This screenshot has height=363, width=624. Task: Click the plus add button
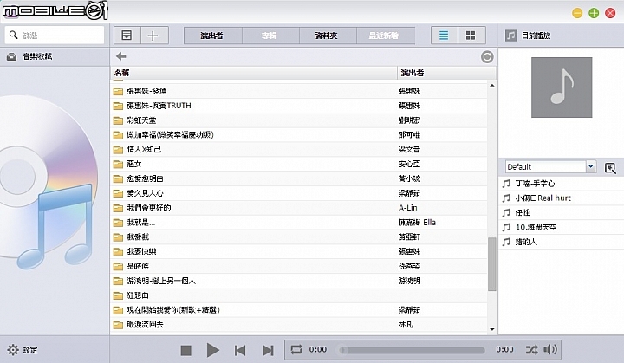(153, 36)
